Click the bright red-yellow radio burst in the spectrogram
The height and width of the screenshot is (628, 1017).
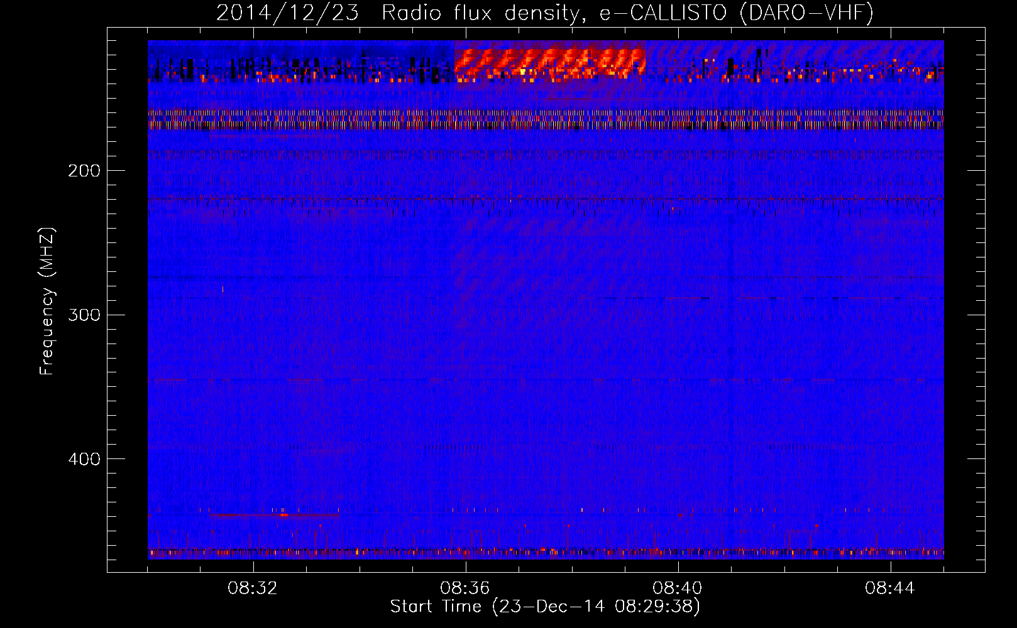[550, 62]
